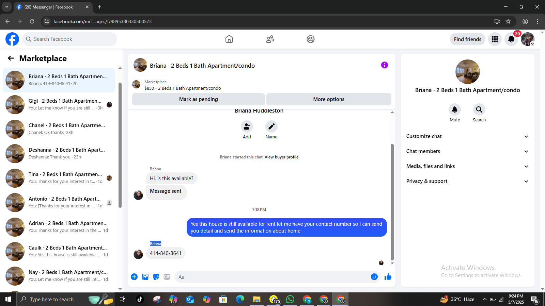545x306 pixels.
Task: Open View buyer profile link
Action: coord(281,157)
